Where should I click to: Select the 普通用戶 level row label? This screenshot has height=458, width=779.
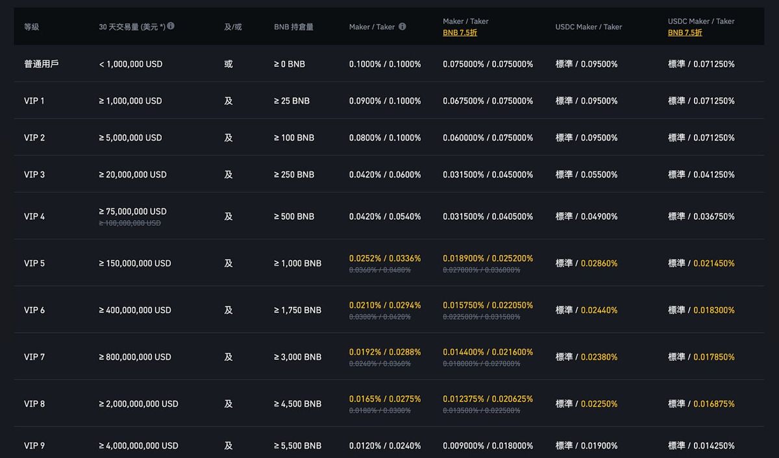pos(42,64)
